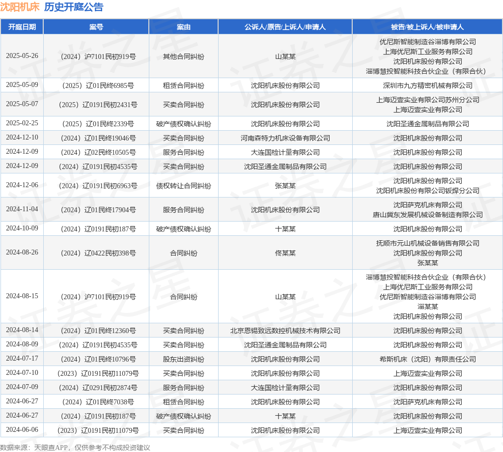The height and width of the screenshot is (452, 503).
Task: Click case number (2025)辽01民终6985号
Action: [x=98, y=85]
